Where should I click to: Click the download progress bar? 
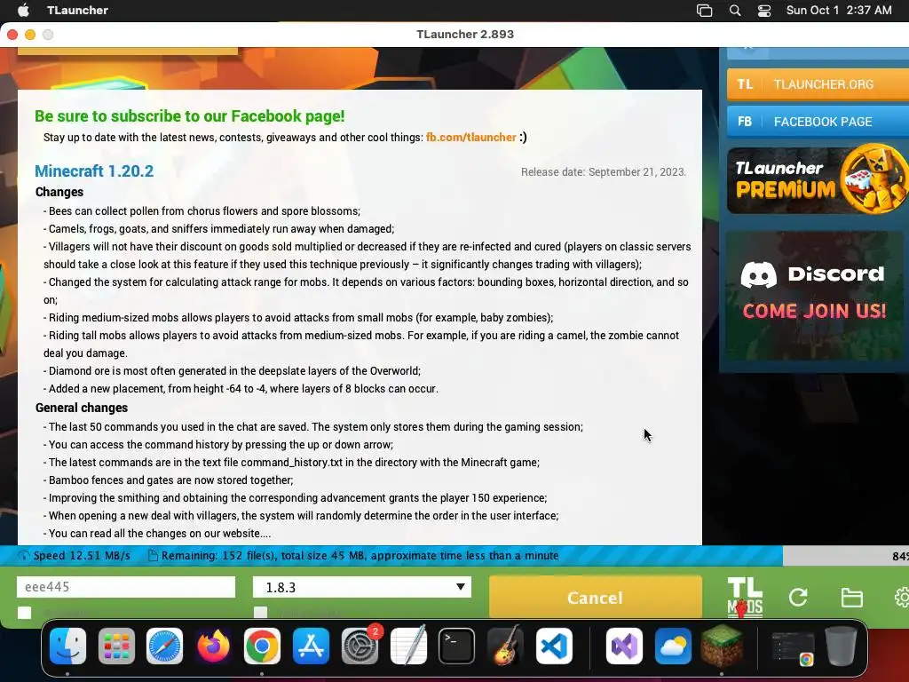[454, 556]
